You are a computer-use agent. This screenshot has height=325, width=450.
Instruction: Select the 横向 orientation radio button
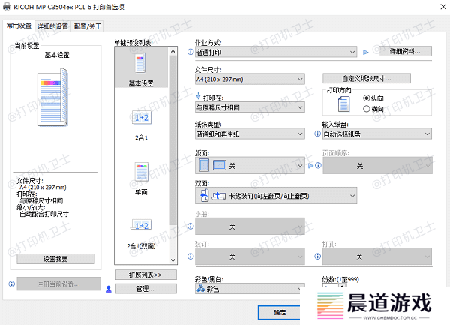(366, 109)
